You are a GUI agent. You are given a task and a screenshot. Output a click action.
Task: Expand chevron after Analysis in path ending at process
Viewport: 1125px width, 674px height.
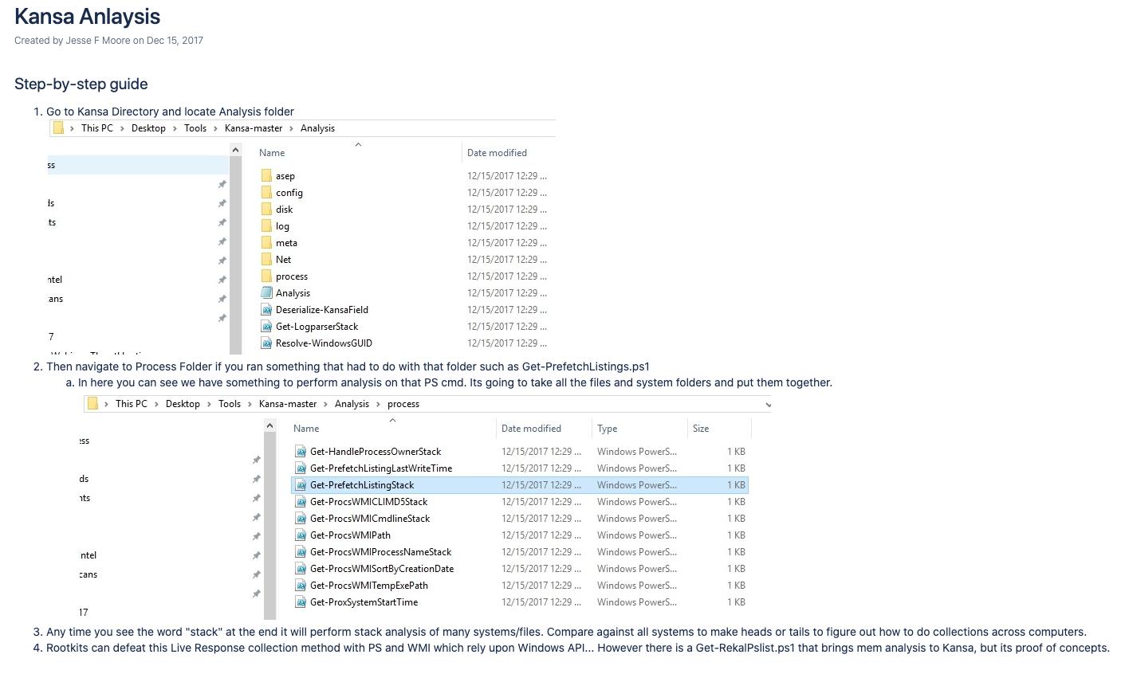click(x=380, y=405)
